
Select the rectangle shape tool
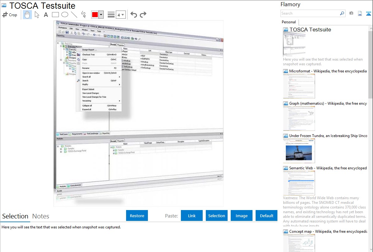click(55, 15)
